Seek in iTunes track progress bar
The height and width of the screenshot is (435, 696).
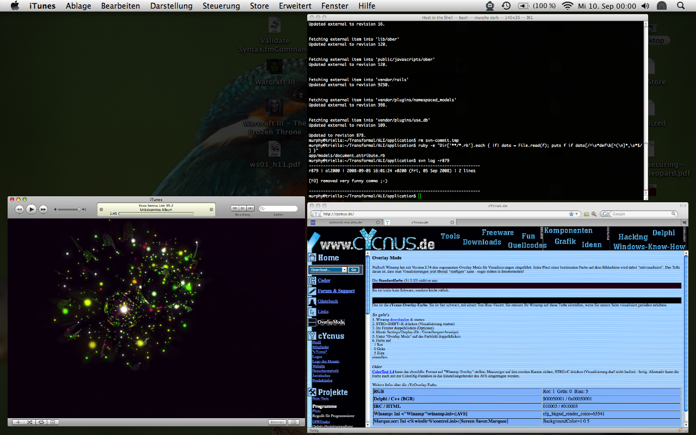tap(156, 214)
